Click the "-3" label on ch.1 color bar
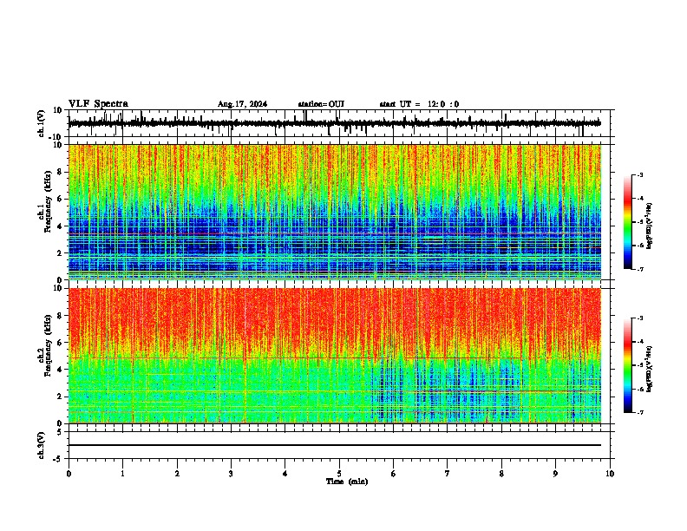 coord(640,174)
